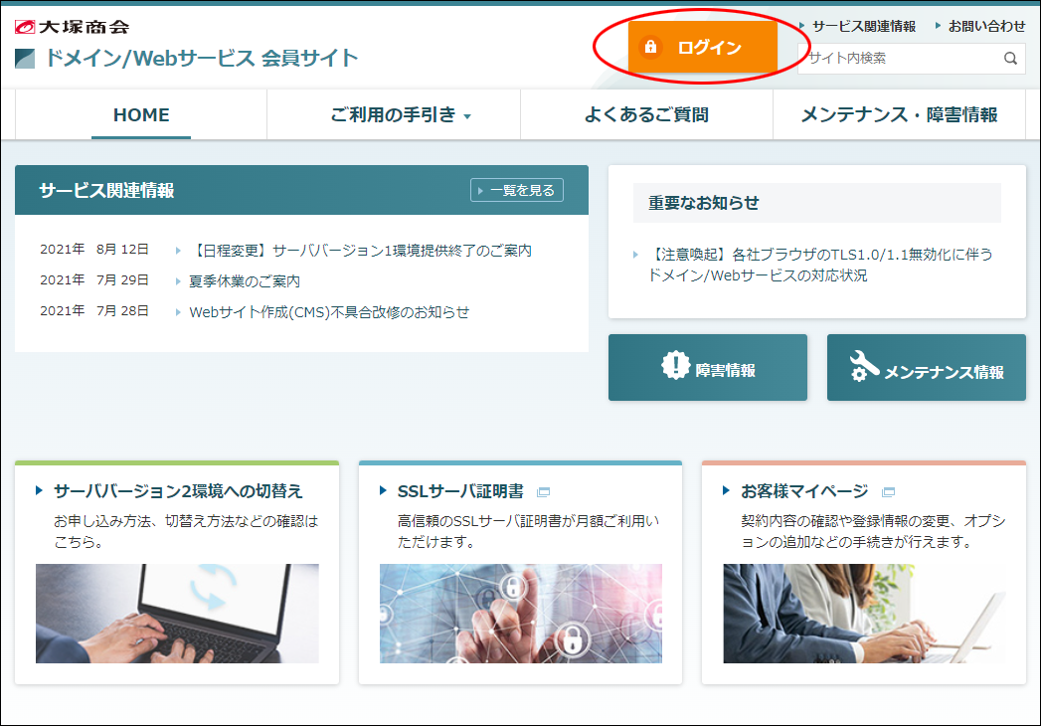Click the SSL padlock network thumbnail

[x=521, y=613]
